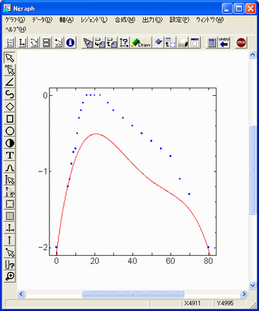Click the horizontal scrollbar thumb
This screenshot has height=311, width=259.
coord(133,293)
